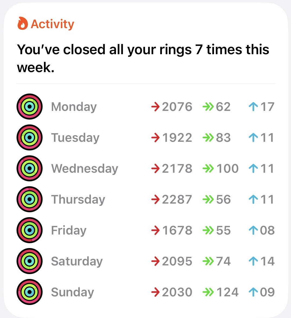
Task: Tap Monday's move value 2076
Action: pos(177,107)
